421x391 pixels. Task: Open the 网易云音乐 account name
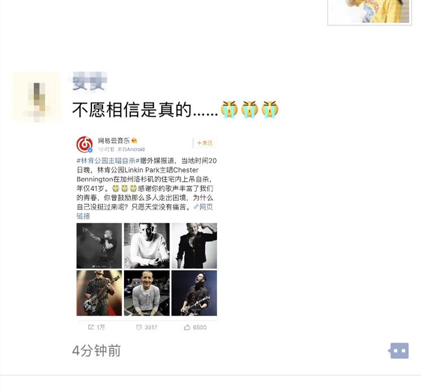point(114,141)
